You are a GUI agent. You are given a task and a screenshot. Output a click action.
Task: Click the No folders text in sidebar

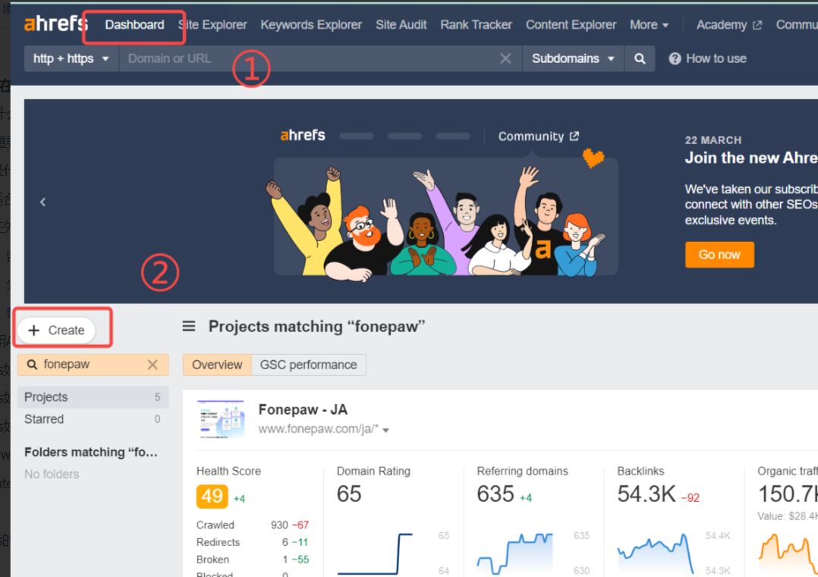52,474
